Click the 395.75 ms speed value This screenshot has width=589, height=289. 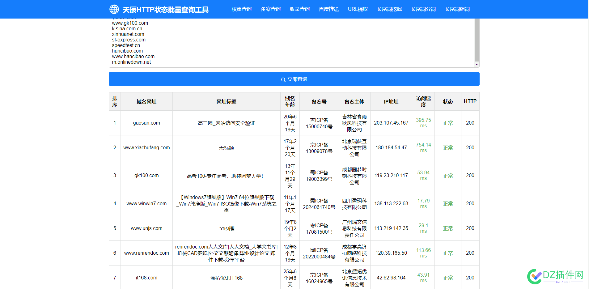click(x=423, y=123)
